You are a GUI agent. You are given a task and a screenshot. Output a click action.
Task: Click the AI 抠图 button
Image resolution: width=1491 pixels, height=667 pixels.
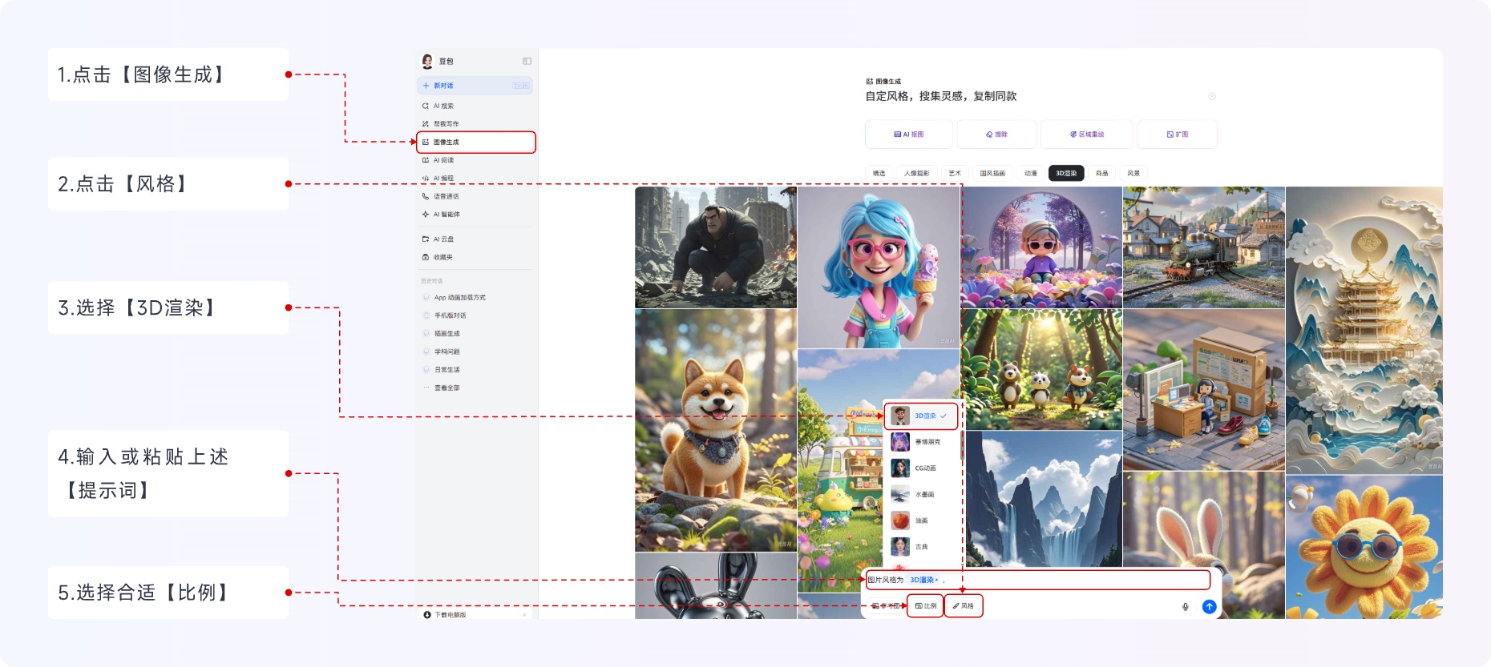pyautogui.click(x=909, y=135)
